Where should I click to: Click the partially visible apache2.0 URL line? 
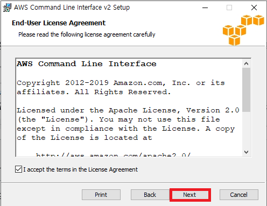pos(113,155)
